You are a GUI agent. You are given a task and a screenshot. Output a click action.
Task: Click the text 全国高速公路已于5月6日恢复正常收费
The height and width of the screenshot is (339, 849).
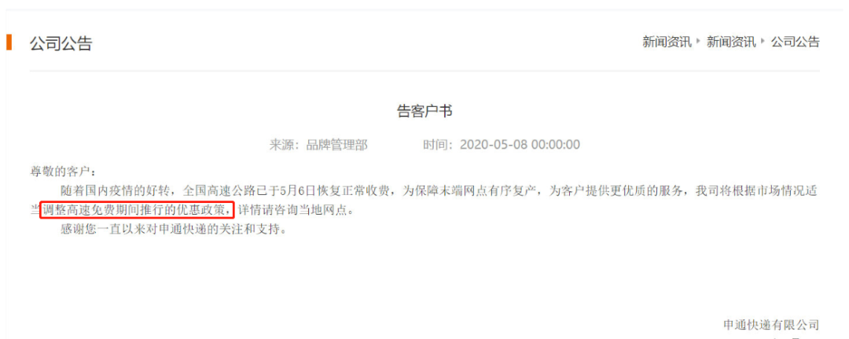click(289, 190)
